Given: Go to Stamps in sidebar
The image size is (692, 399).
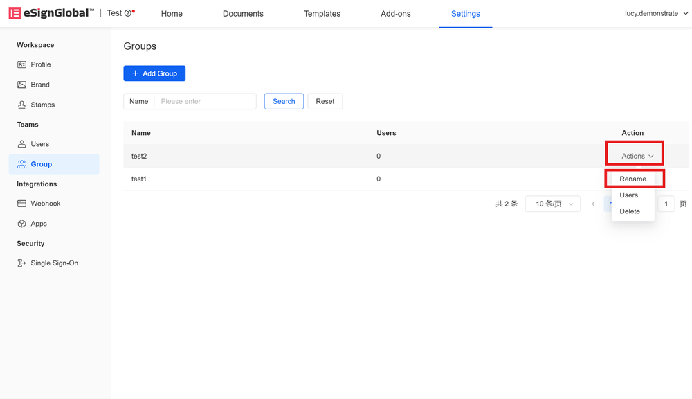Looking at the screenshot, I should point(42,105).
